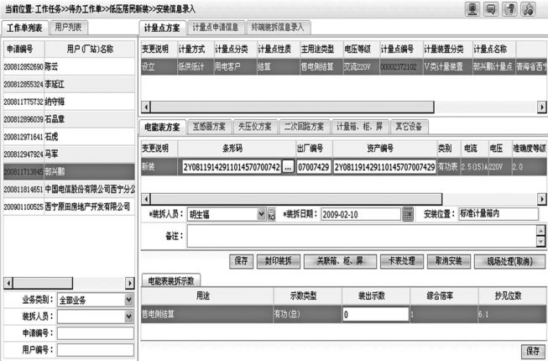
Task: Click the 封印装拆 button
Action: click(278, 261)
